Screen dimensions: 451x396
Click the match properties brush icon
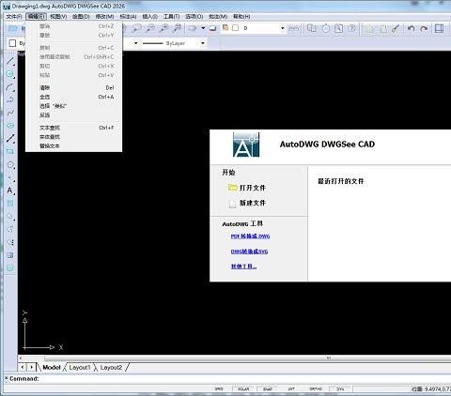click(x=397, y=28)
